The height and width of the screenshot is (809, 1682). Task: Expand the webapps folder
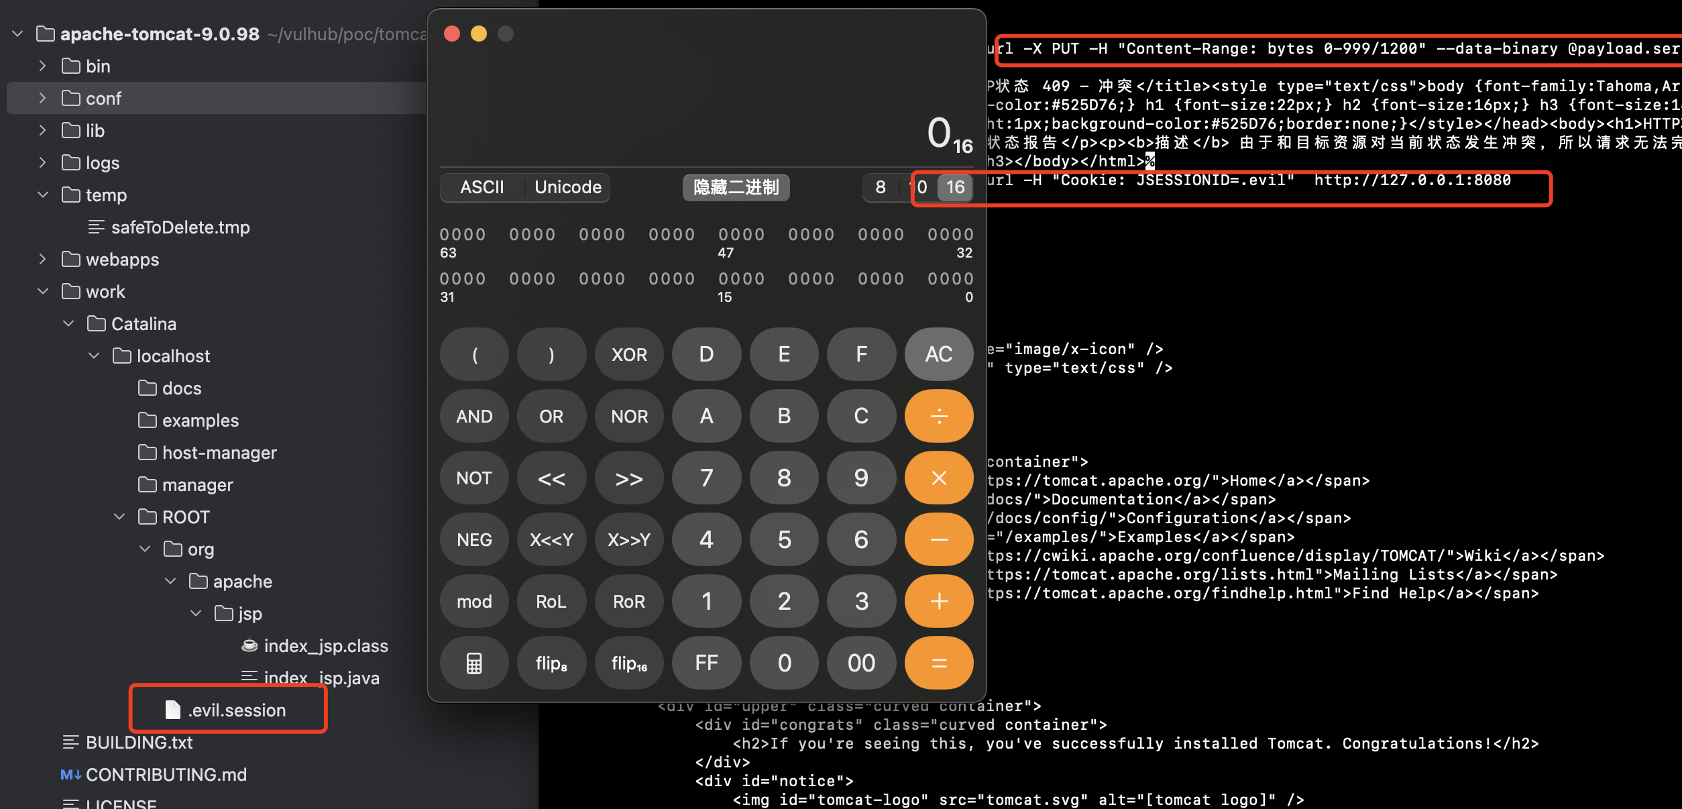pyautogui.click(x=43, y=259)
